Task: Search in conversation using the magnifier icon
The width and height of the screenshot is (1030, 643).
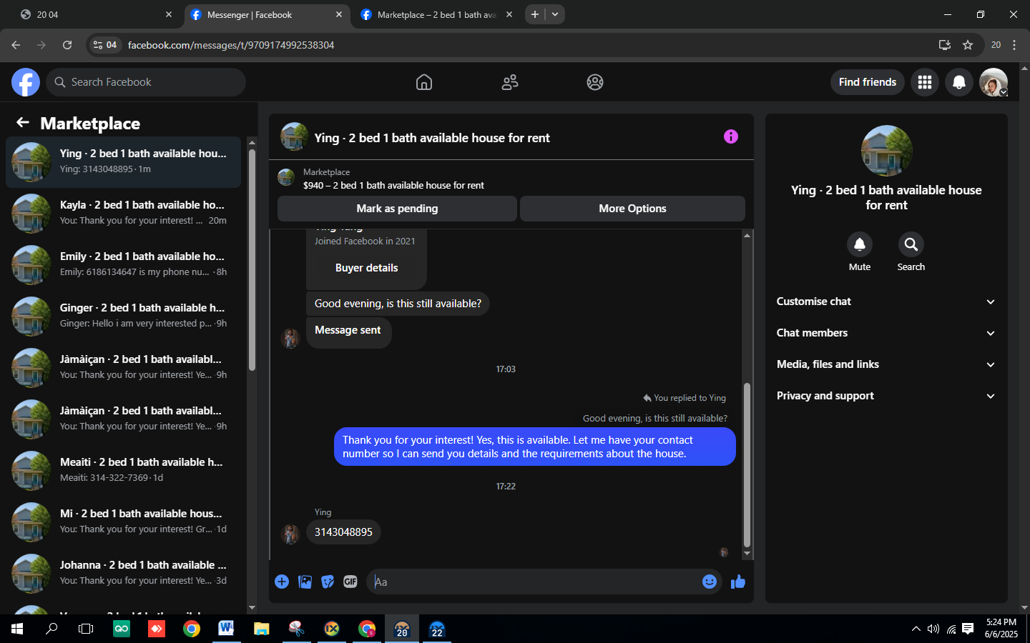Action: coord(911,244)
